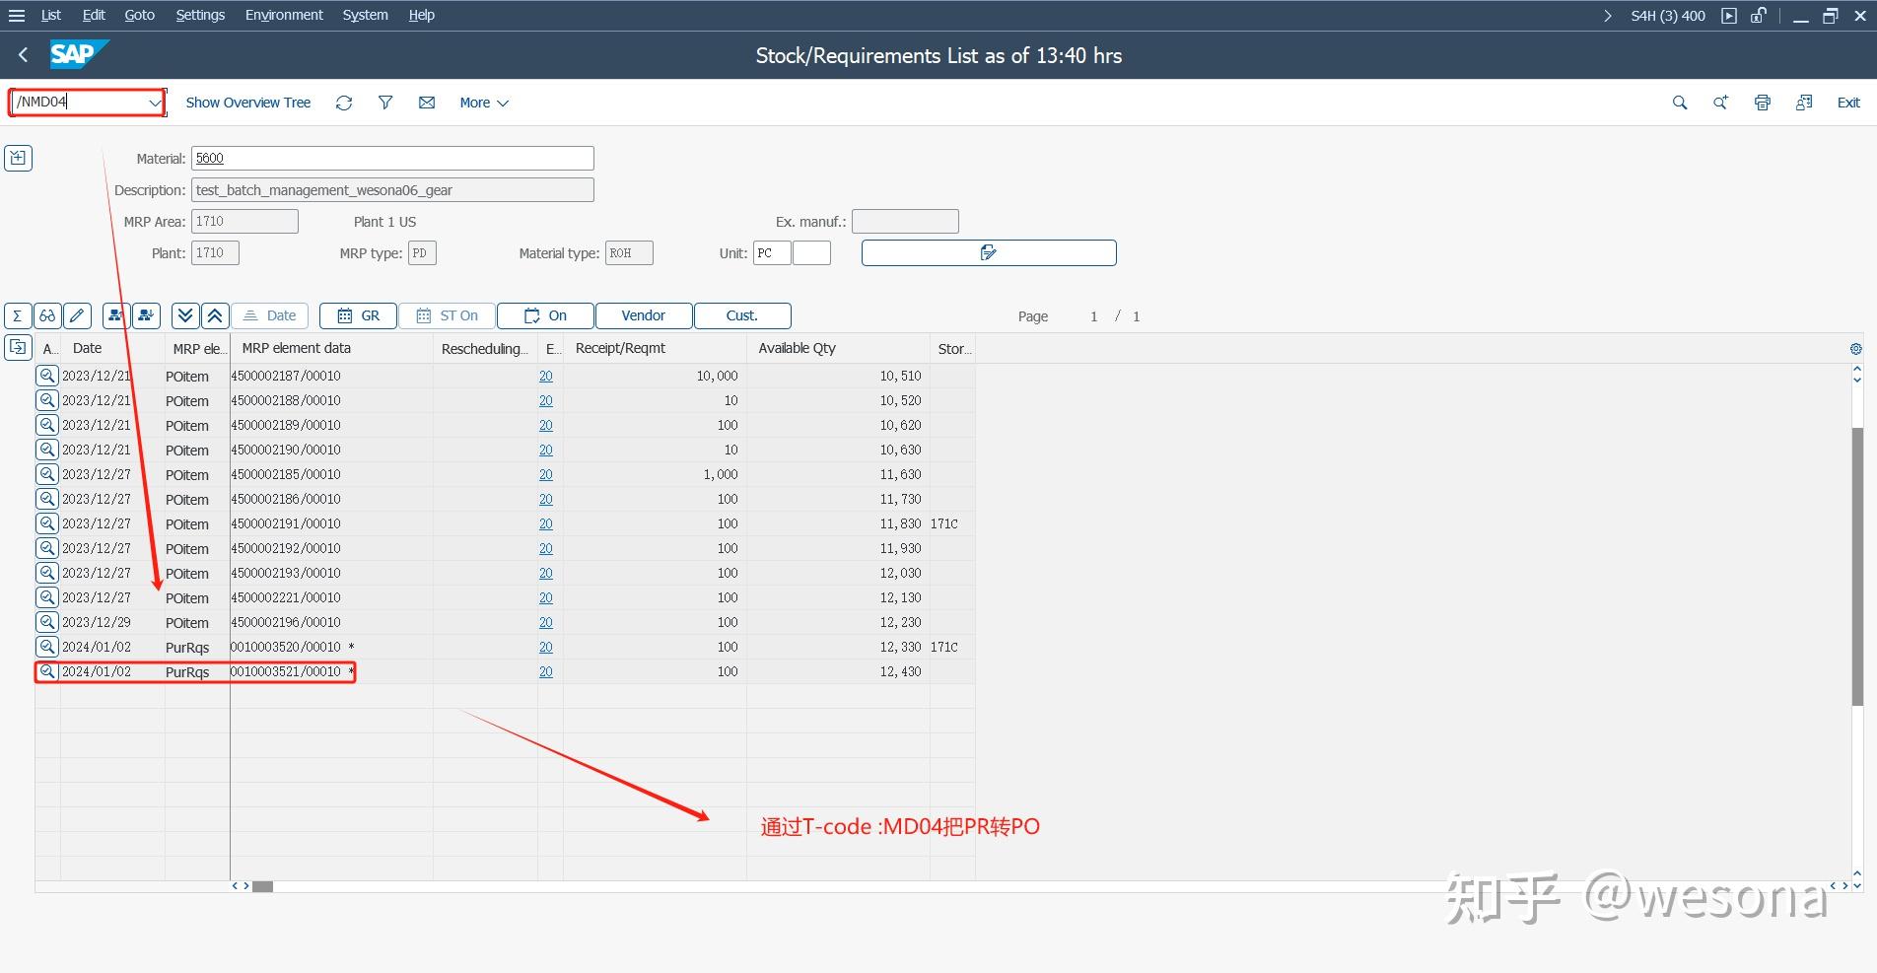Click the Sum (Σ) totals icon

(x=18, y=315)
